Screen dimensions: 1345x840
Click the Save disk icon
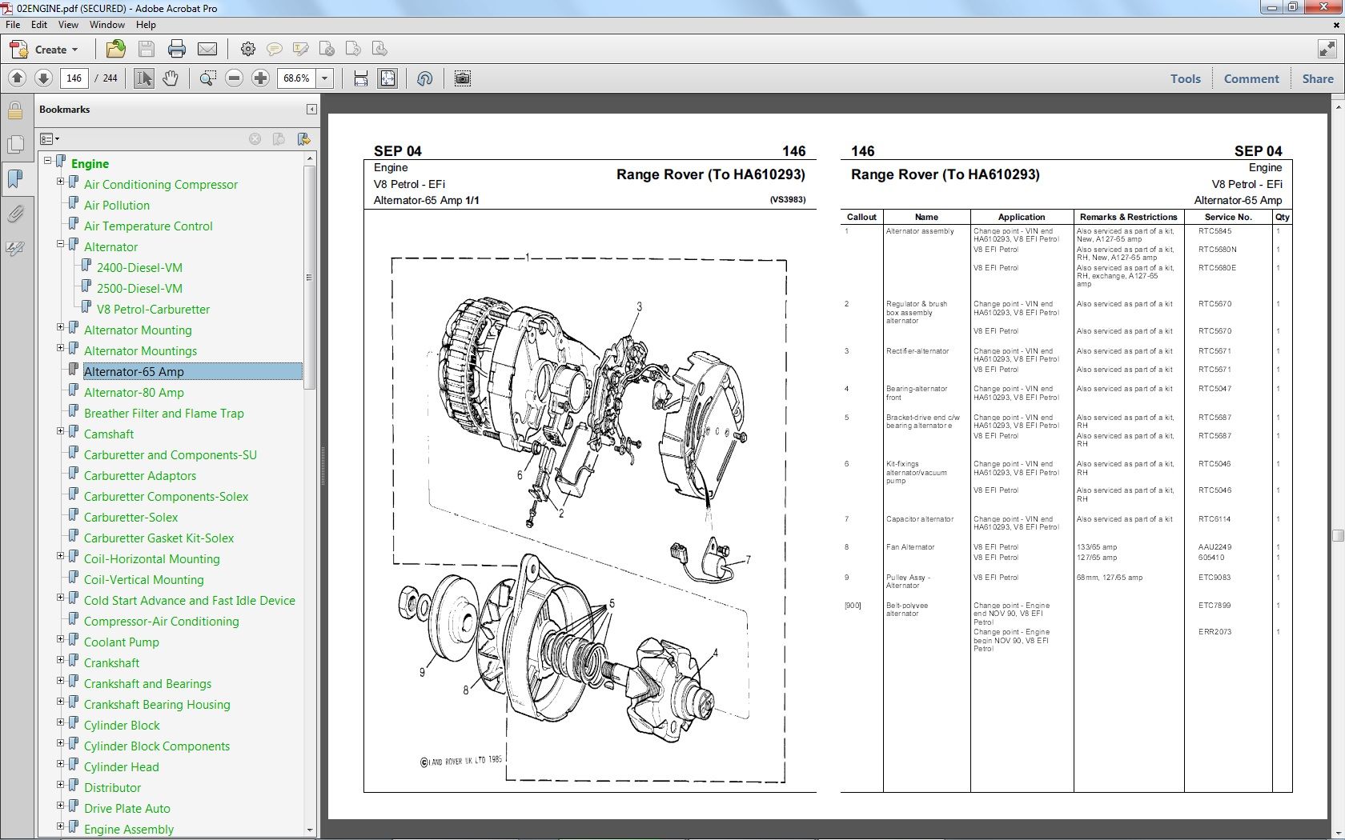click(x=147, y=50)
